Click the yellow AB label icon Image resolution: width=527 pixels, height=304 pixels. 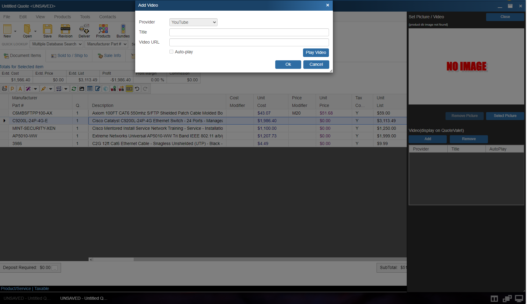129,89
